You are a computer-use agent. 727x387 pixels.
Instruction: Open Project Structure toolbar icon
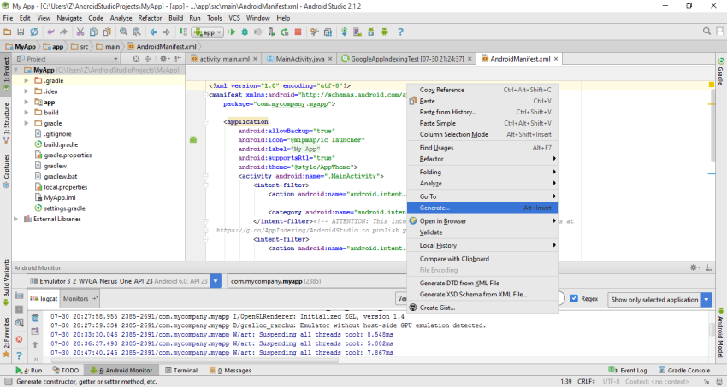pos(328,32)
